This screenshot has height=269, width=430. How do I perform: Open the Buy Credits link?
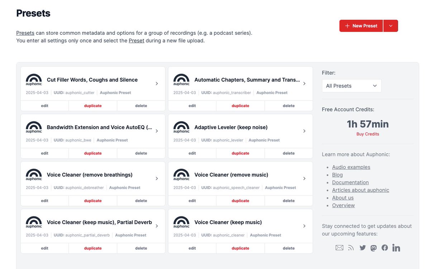(368, 134)
